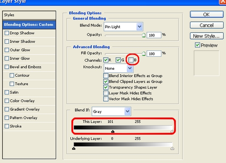Open the Blend If channel dropdown
The height and width of the screenshot is (163, 226).
click(x=111, y=111)
